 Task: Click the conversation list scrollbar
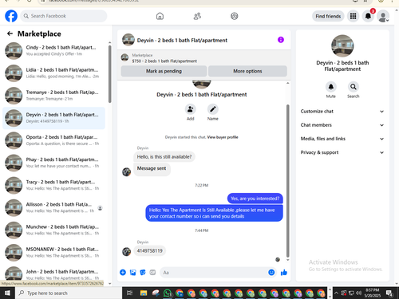coord(110,74)
